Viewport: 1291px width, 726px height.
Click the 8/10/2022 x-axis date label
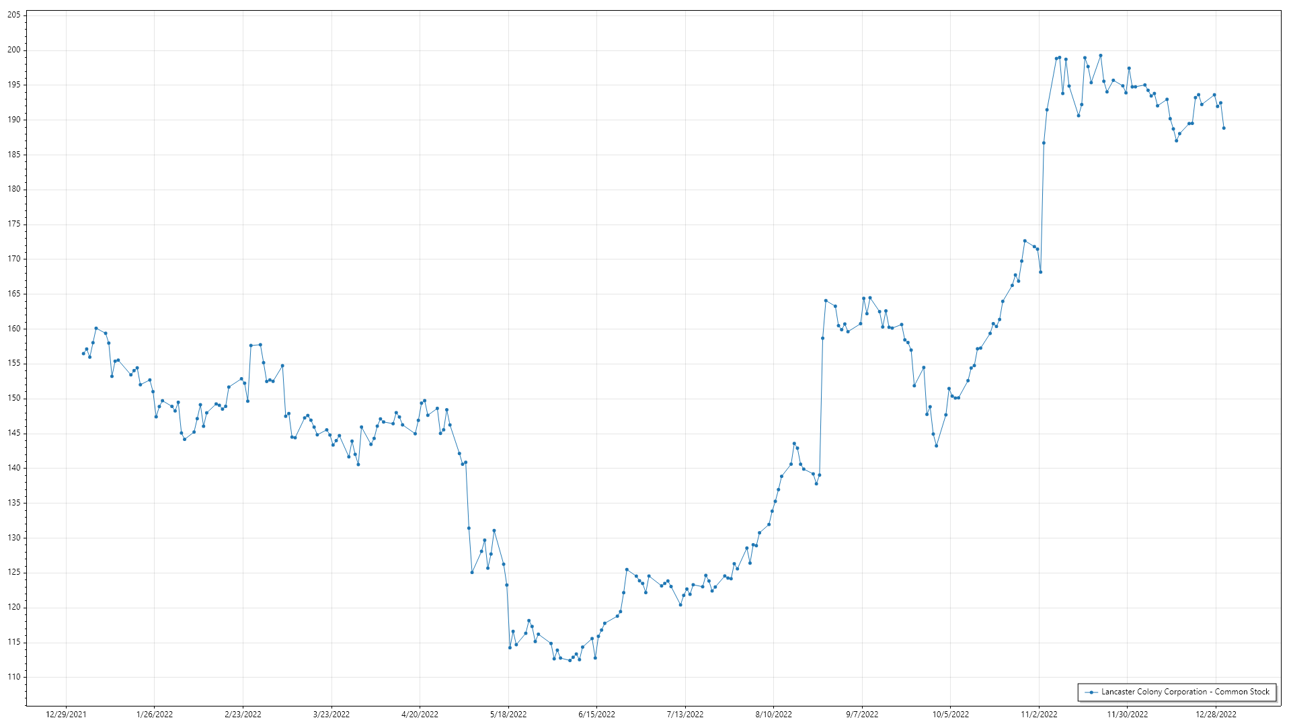point(773,715)
